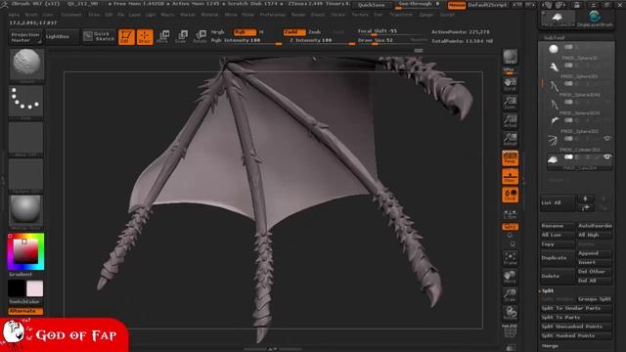Open the Preferences menu
The image size is (626, 352).
pyautogui.click(x=272, y=15)
